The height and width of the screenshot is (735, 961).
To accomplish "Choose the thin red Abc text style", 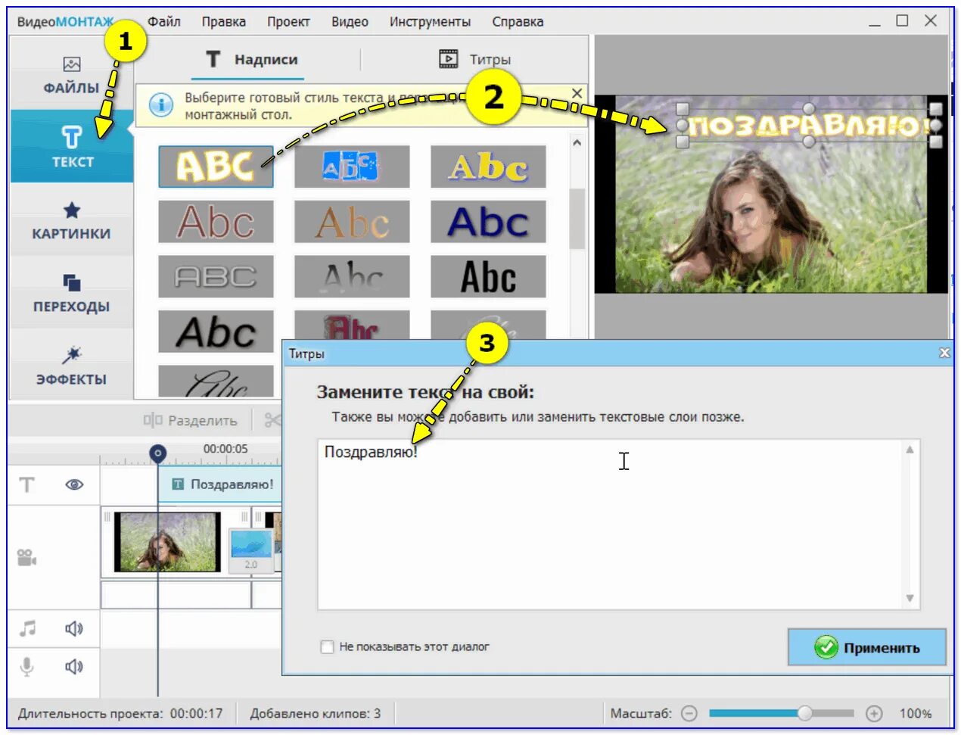I will pos(216,222).
